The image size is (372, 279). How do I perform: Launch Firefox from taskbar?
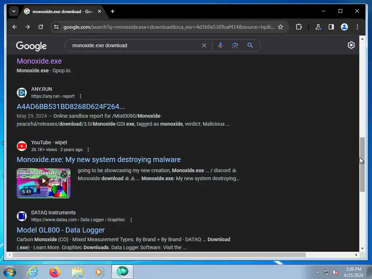(55, 272)
